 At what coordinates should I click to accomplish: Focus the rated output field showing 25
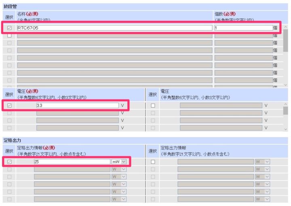coord(72,161)
